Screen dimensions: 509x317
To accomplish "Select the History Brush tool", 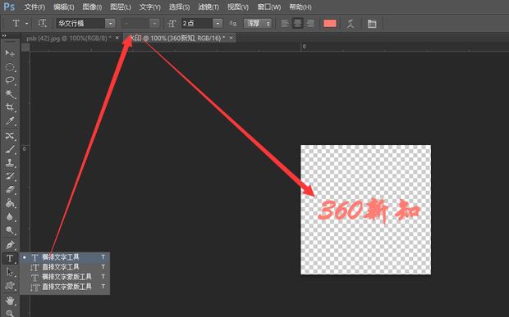I will tap(10, 176).
